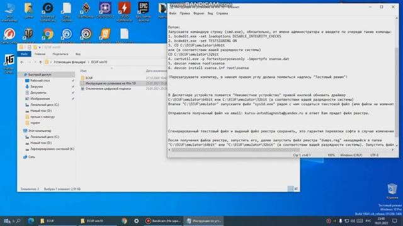The image size is (403, 226).
Task: Click РУС language indicator in tray
Action: 368,221
